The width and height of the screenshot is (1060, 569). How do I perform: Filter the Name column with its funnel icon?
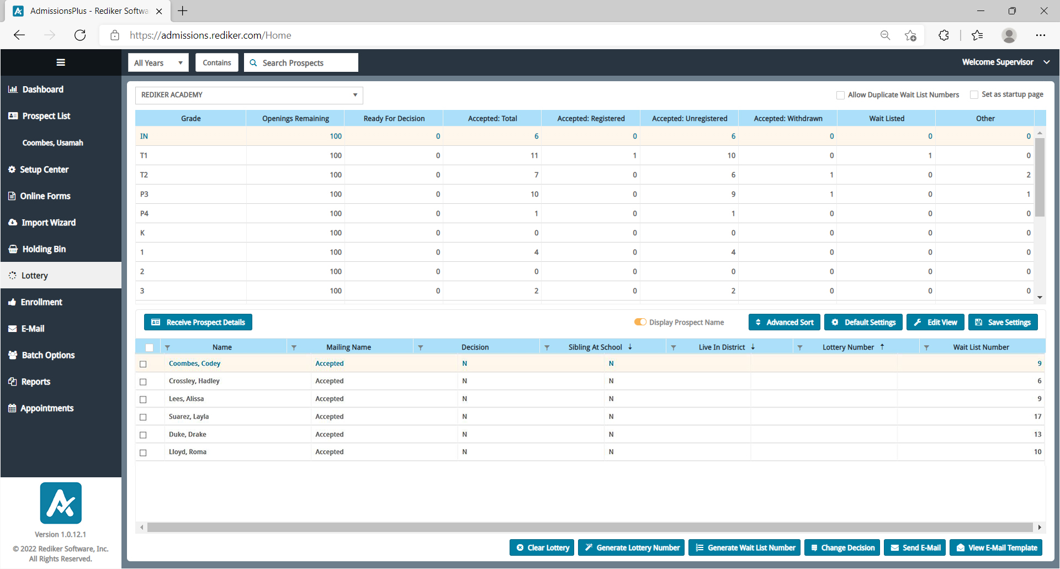click(x=167, y=347)
